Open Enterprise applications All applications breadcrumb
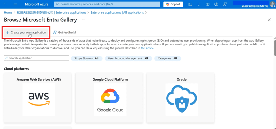This screenshot has width=276, height=129. tap(117, 13)
